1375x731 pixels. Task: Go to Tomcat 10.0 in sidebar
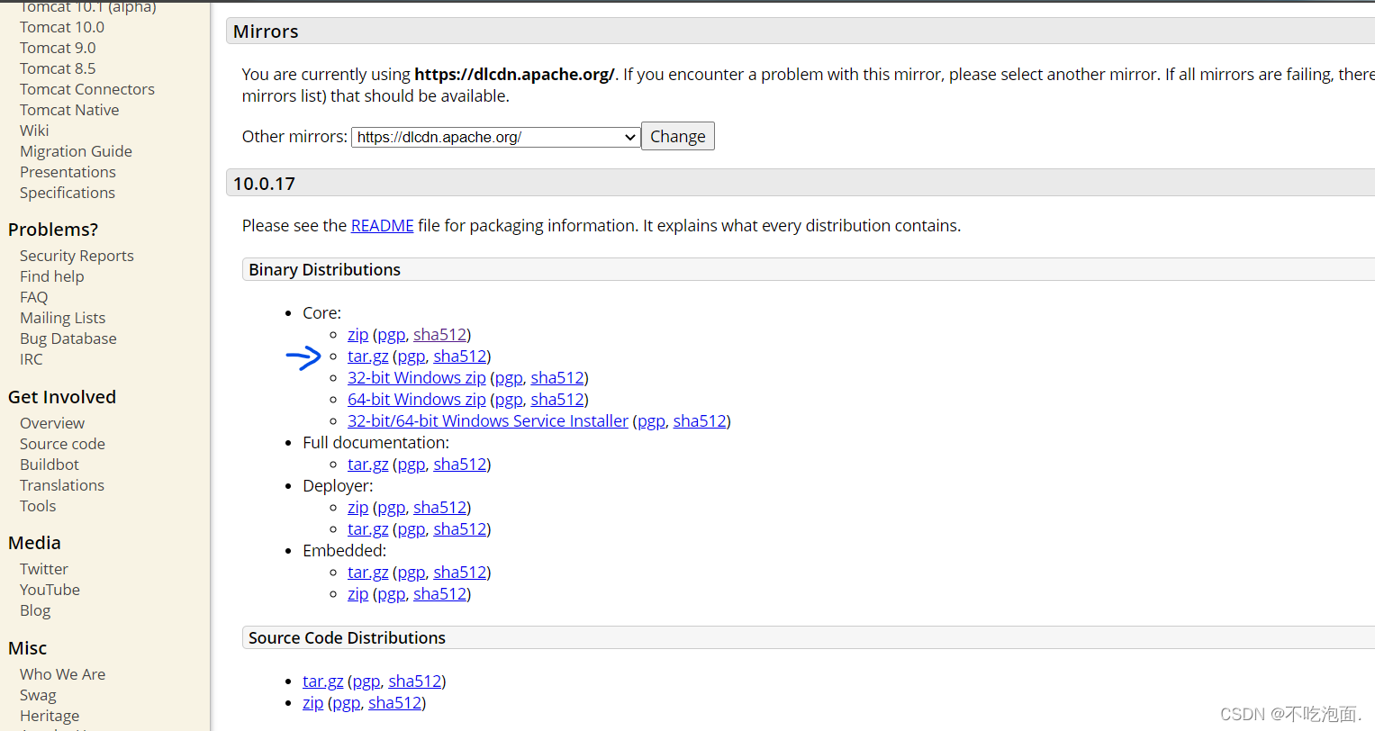[x=62, y=27]
